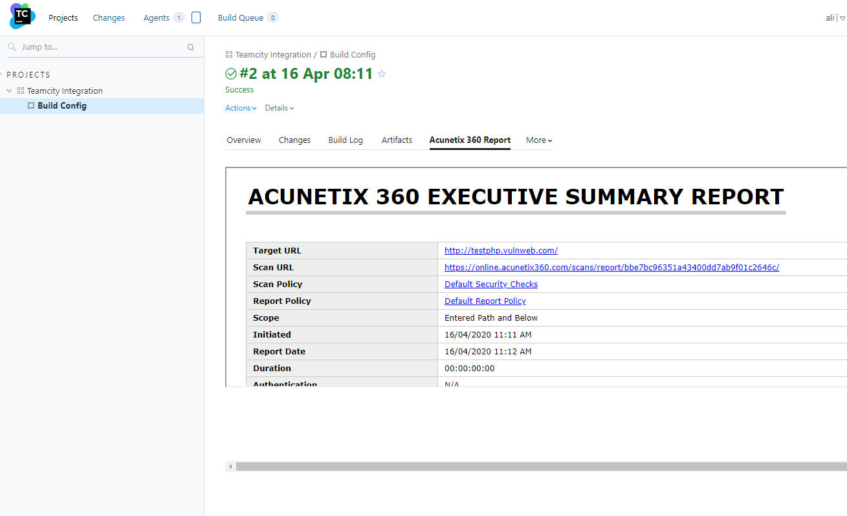Click the Scan Policy row label
The width and height of the screenshot is (847, 516).
pyautogui.click(x=278, y=285)
